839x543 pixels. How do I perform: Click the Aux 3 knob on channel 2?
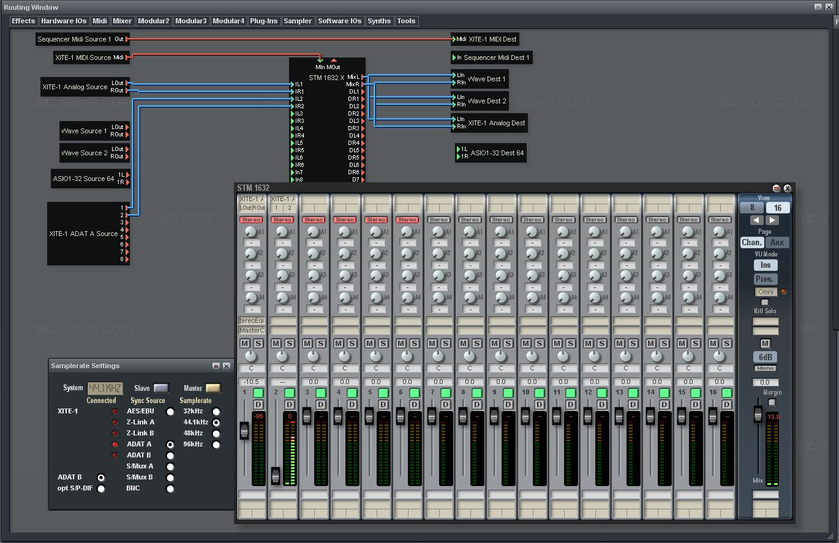pos(281,276)
